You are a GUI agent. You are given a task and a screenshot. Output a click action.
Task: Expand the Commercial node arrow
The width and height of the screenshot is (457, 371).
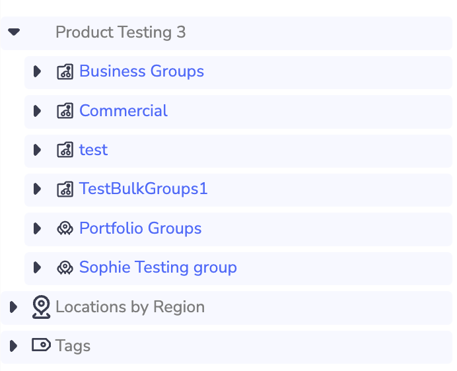pos(37,111)
